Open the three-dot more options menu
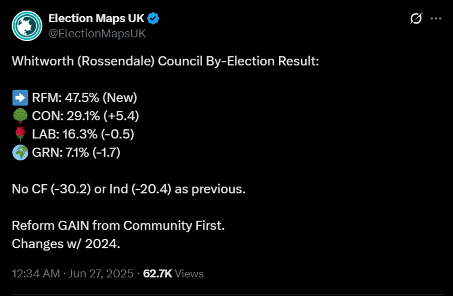The image size is (453, 296). [436, 19]
